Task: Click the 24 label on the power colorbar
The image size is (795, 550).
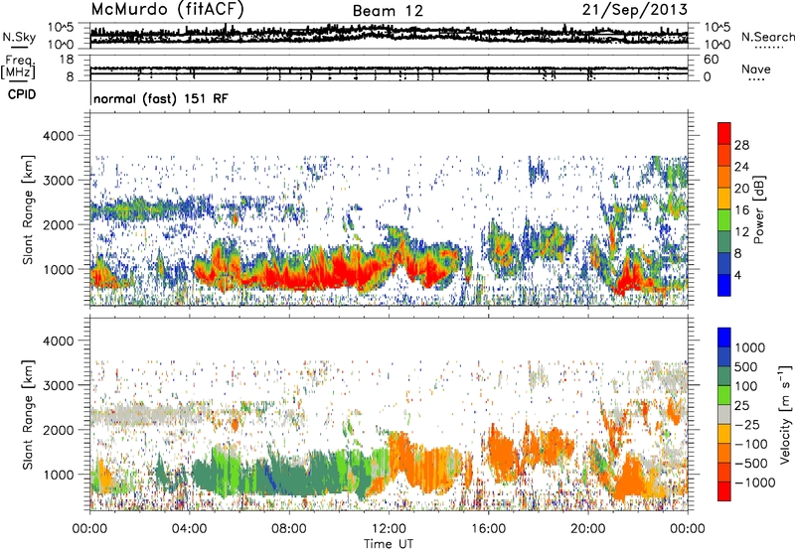Action: point(741,167)
